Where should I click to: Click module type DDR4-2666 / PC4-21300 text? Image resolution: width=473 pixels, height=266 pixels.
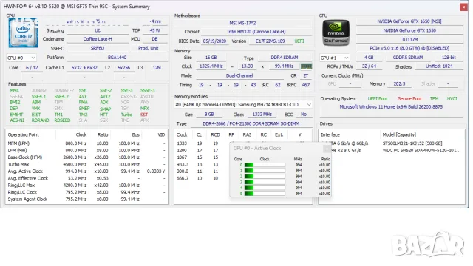251,123
